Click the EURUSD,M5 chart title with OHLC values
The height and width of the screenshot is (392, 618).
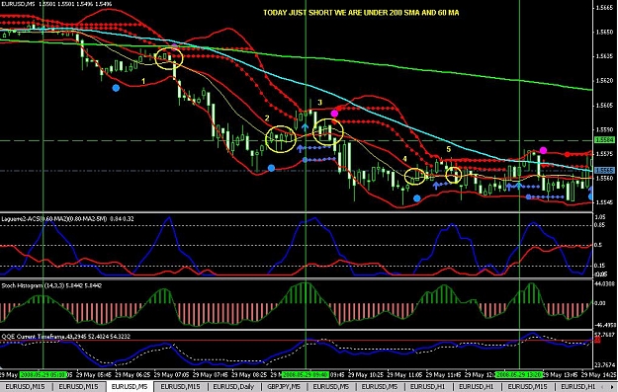click(x=56, y=4)
